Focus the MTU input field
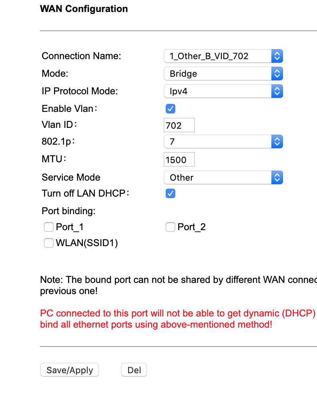 pos(179,160)
